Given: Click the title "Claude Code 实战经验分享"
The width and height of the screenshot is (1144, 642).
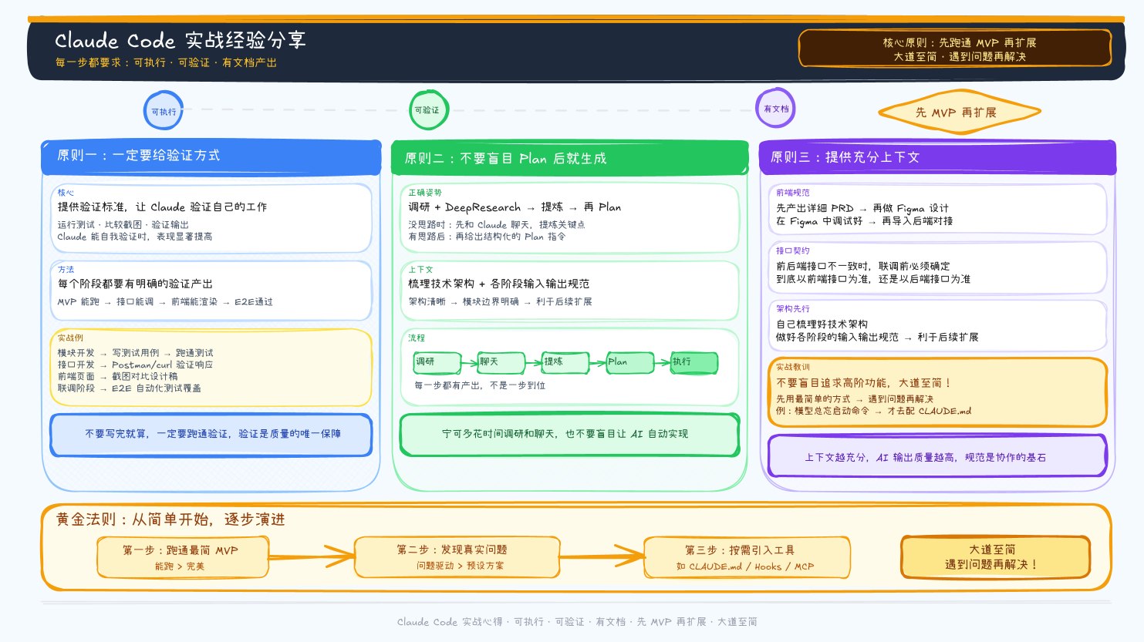Looking at the screenshot, I should pyautogui.click(x=181, y=40).
